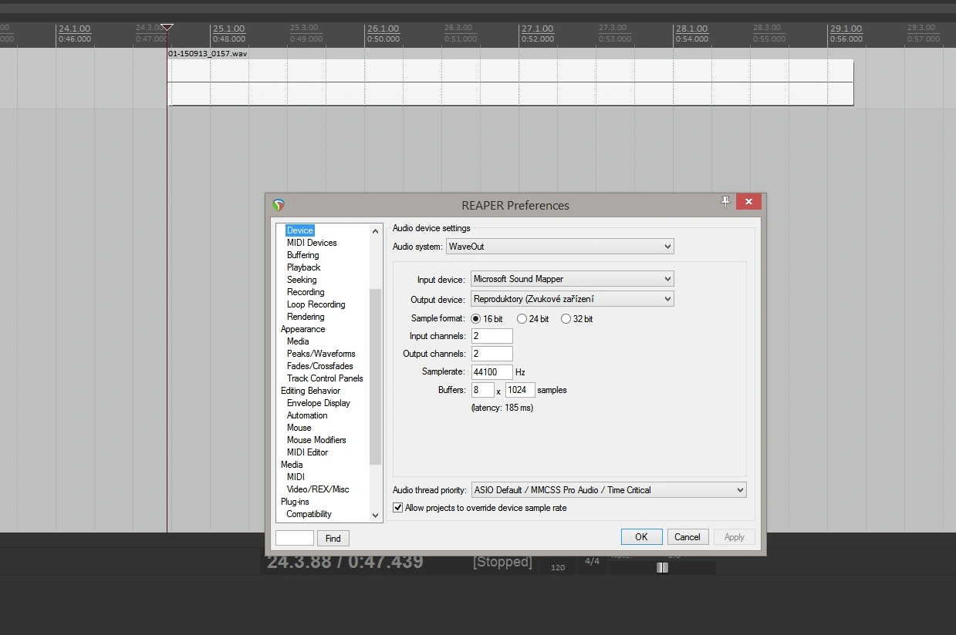The height and width of the screenshot is (635, 956).
Task: Select MIDI Devices in preferences tree
Action: [312, 243]
